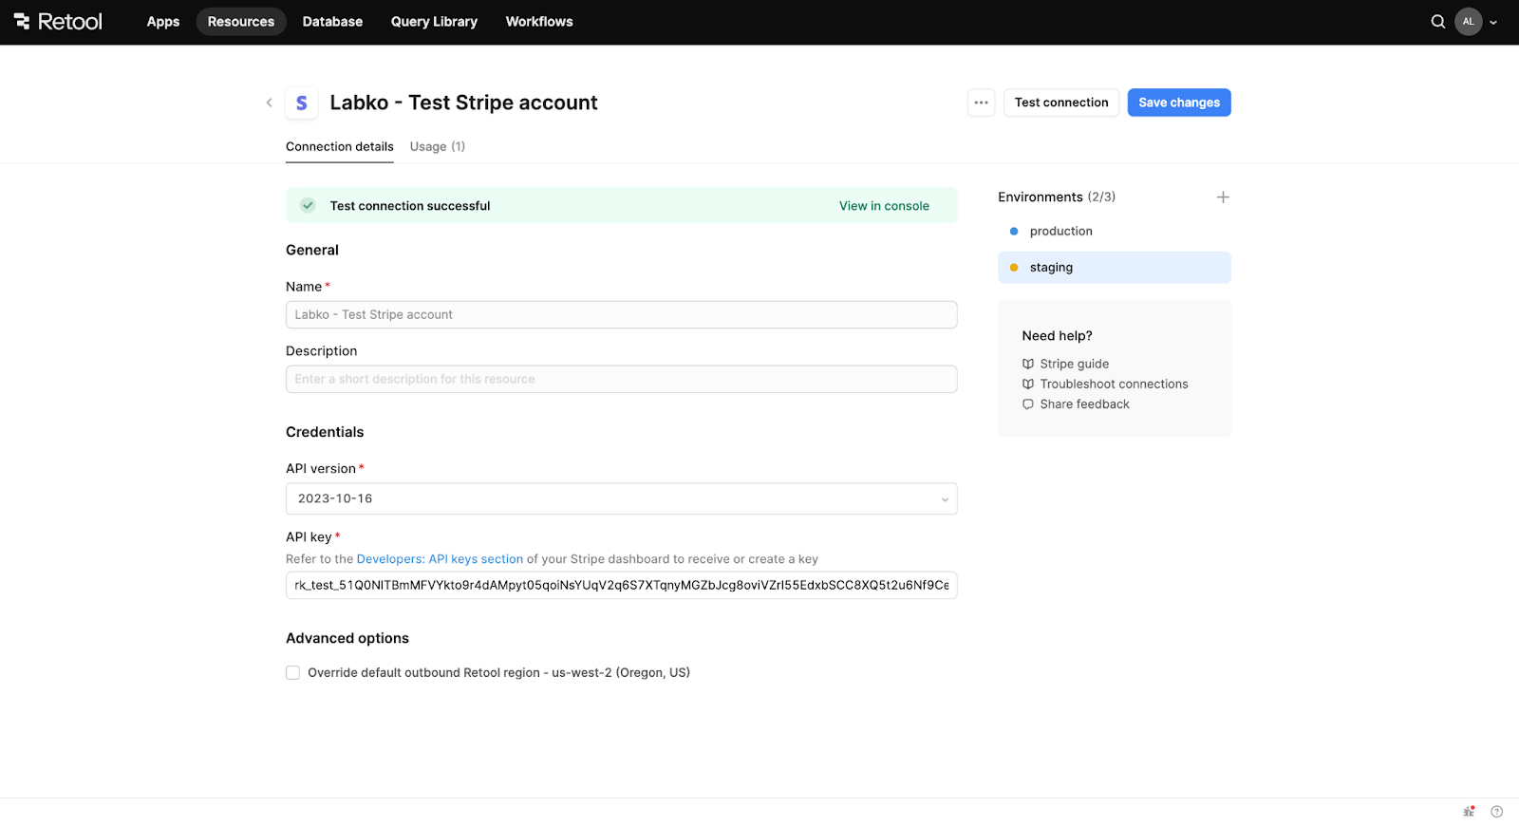
Task: Open the Query Library menu
Action: point(434,22)
